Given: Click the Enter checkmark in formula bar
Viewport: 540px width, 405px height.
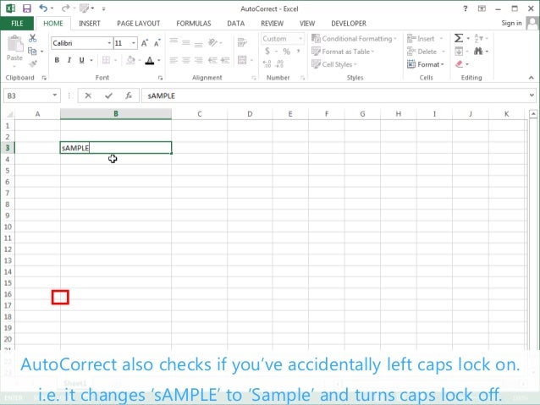Looking at the screenshot, I should click(x=109, y=96).
